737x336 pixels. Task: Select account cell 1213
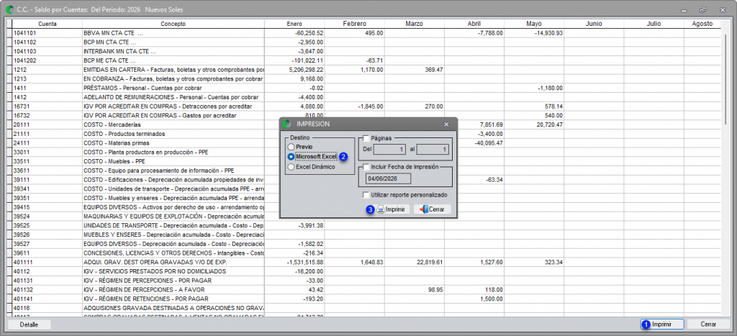(48, 79)
